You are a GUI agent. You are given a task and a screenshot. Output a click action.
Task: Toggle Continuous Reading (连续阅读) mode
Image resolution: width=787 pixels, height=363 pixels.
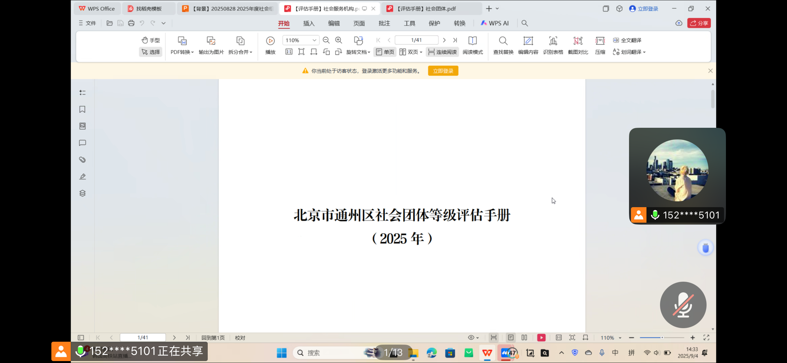[442, 52]
